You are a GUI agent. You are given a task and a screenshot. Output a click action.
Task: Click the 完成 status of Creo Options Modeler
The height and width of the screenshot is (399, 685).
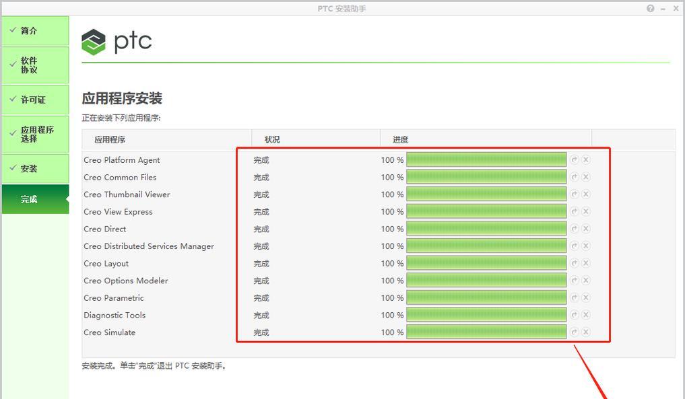pyautogui.click(x=261, y=281)
